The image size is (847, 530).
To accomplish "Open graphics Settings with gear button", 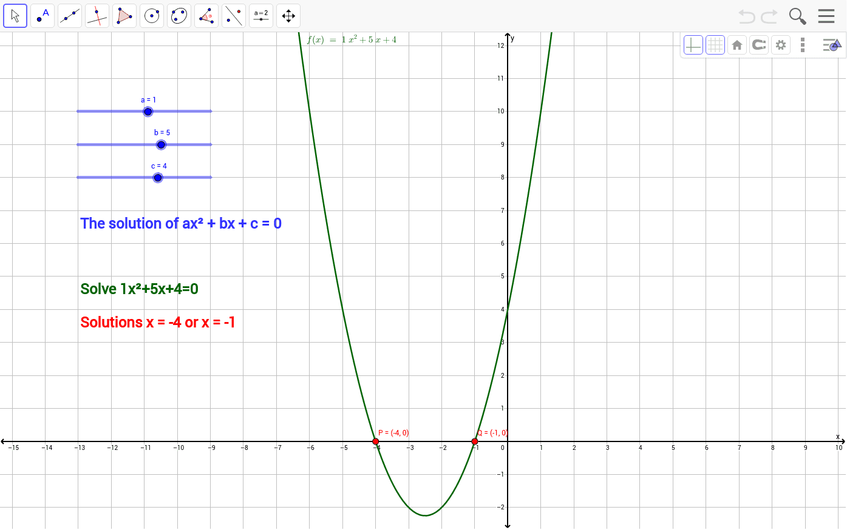I will pyautogui.click(x=780, y=44).
